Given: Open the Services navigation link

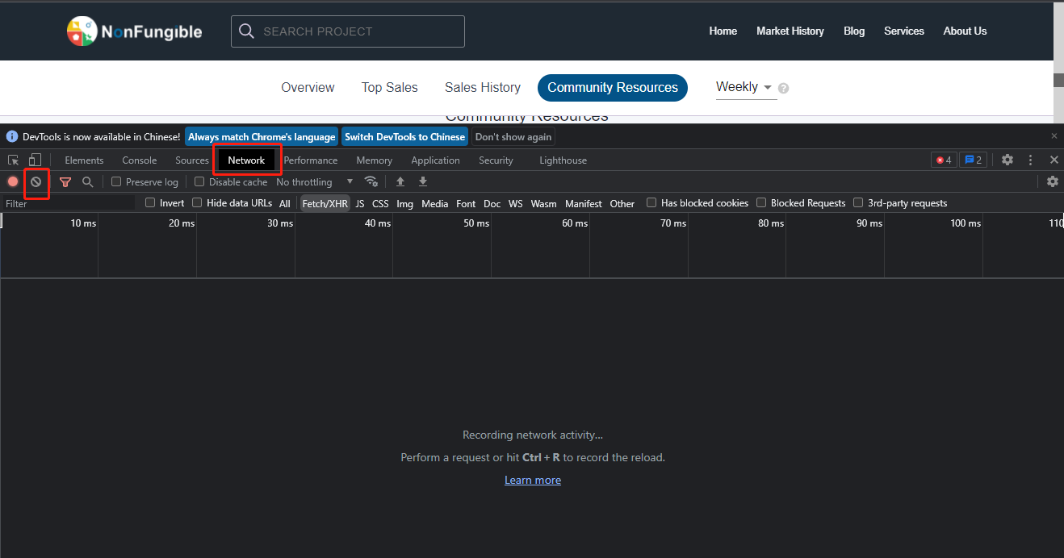Looking at the screenshot, I should (904, 31).
